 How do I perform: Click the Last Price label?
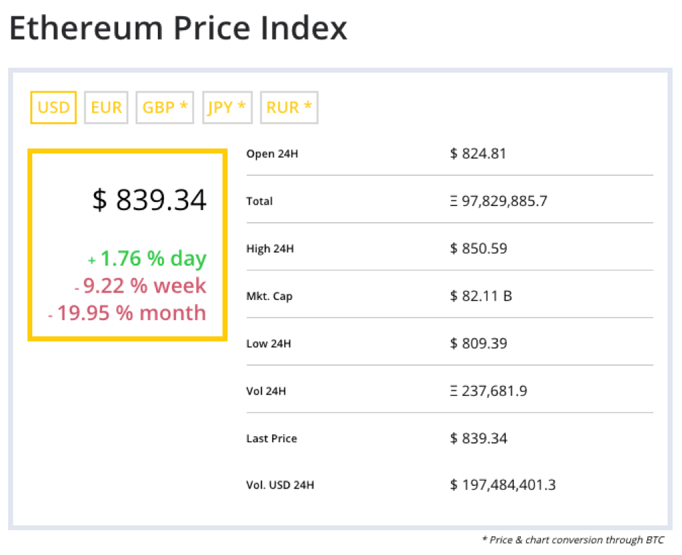tap(272, 438)
